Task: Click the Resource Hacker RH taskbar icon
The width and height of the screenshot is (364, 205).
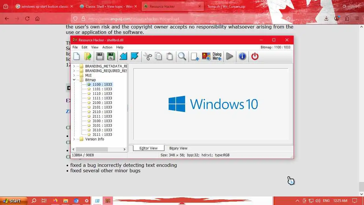Action: [x=107, y=201]
